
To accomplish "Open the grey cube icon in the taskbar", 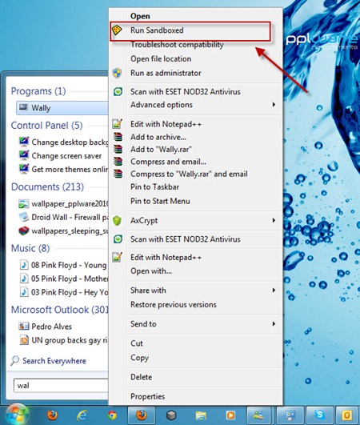I will tap(171, 415).
